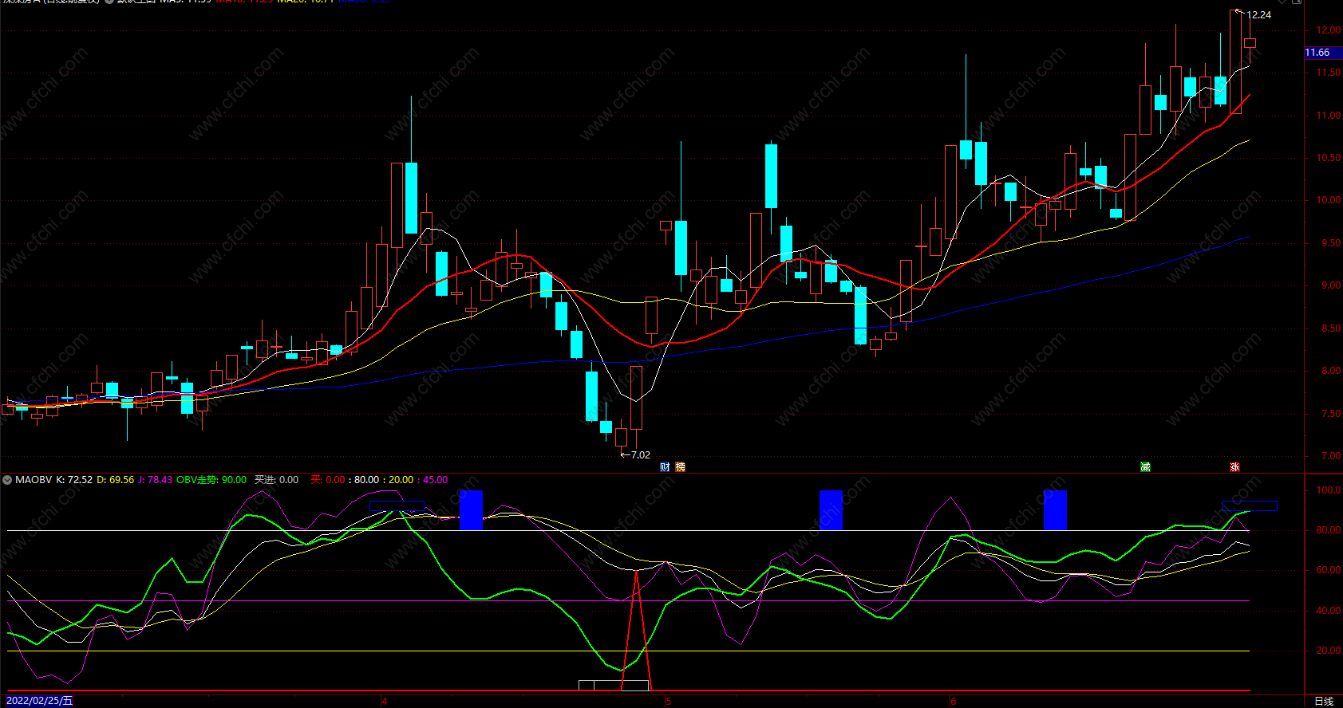Image resolution: width=1343 pixels, height=708 pixels.
Task: Click the MAOBV indicator name
Action: [34, 480]
